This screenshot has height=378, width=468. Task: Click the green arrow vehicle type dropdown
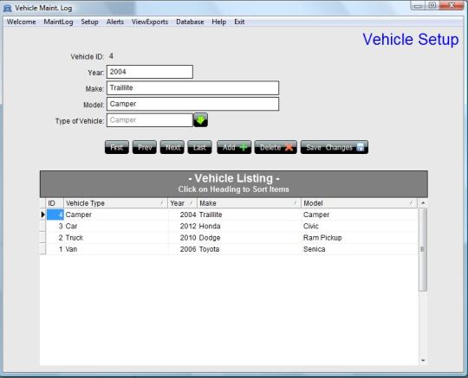pyautogui.click(x=200, y=119)
